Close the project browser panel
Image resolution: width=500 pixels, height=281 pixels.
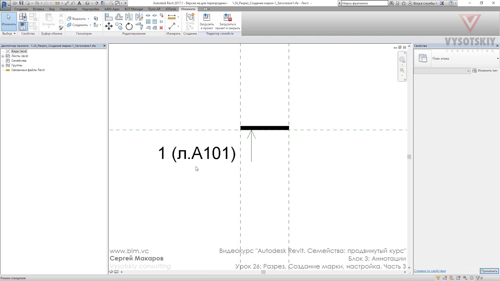click(x=104, y=46)
